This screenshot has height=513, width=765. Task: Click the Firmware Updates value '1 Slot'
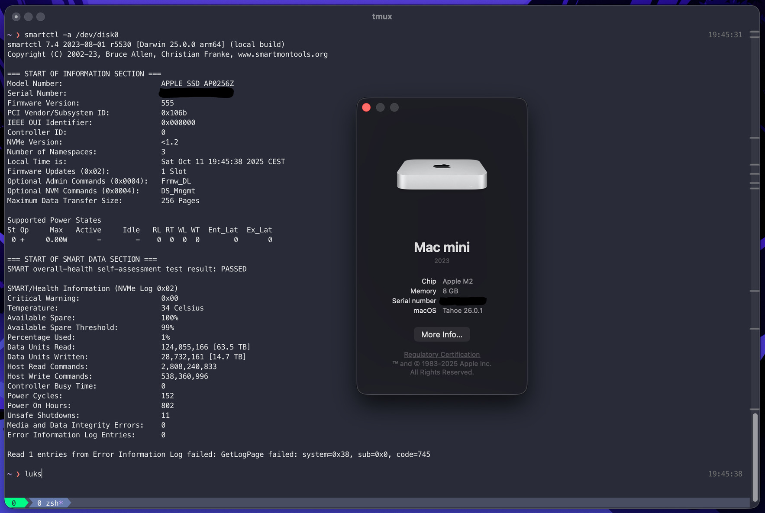174,171
